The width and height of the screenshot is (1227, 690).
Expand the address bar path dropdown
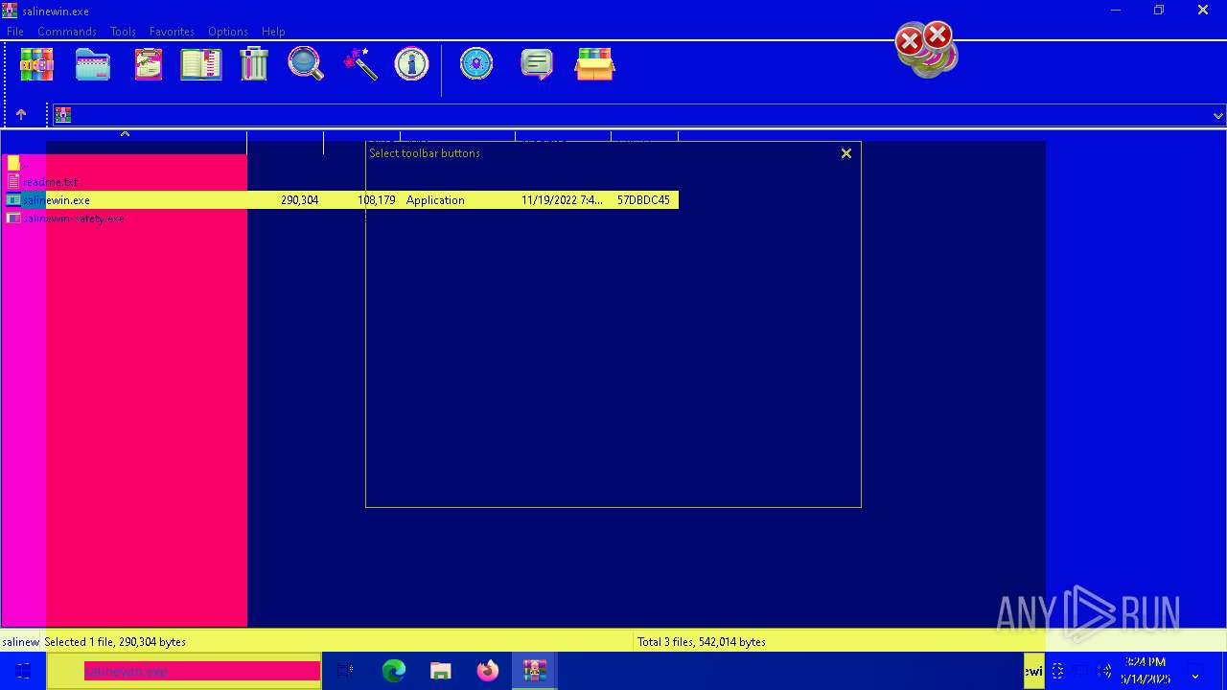[1217, 115]
